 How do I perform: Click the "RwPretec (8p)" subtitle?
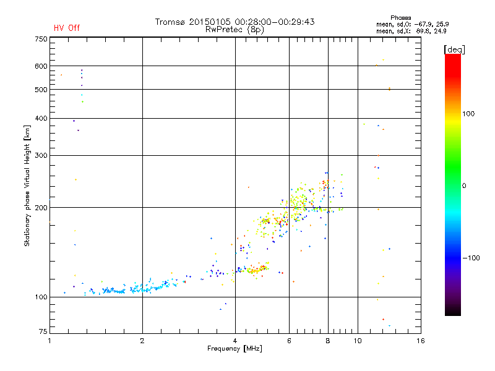pyautogui.click(x=235, y=30)
